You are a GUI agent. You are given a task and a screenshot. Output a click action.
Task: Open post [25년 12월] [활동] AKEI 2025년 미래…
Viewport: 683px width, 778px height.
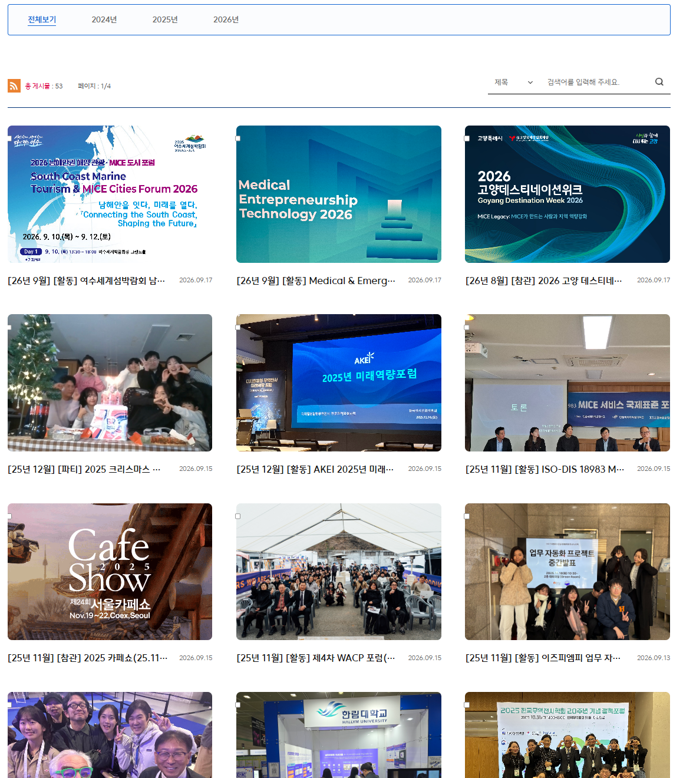click(x=315, y=469)
